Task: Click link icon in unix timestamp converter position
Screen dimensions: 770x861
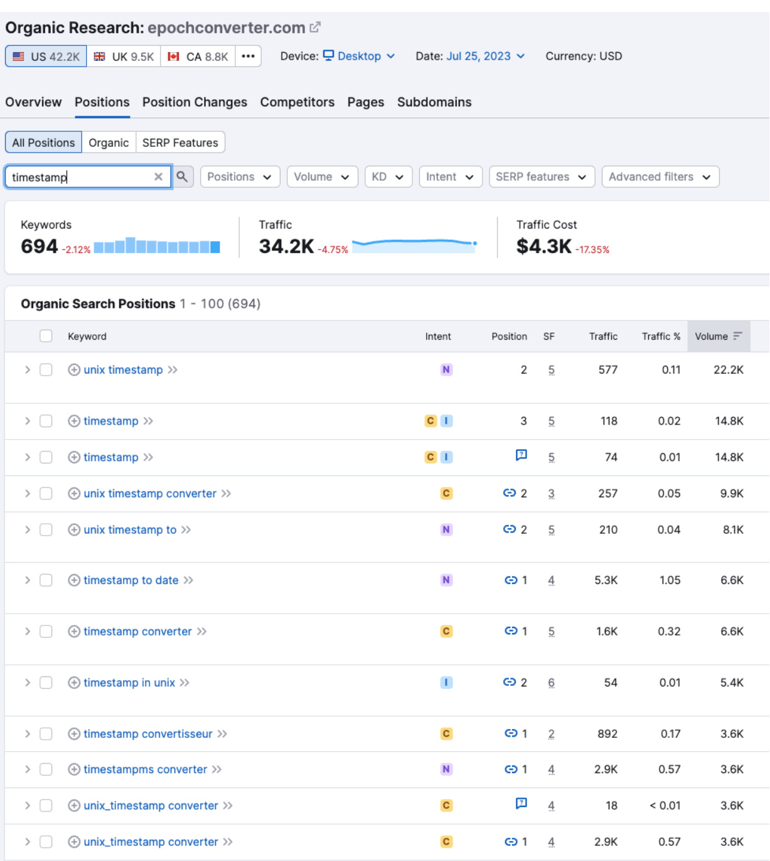Action: 510,493
